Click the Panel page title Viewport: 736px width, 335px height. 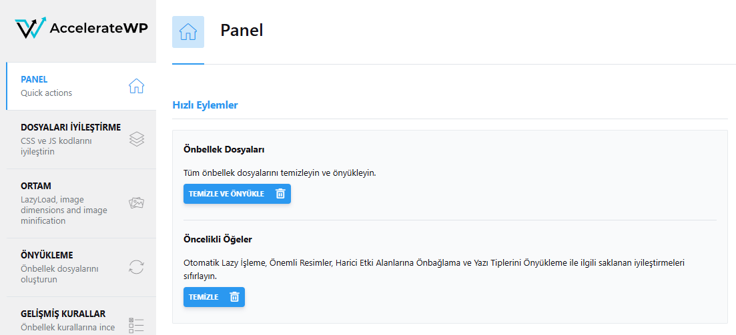tap(242, 31)
